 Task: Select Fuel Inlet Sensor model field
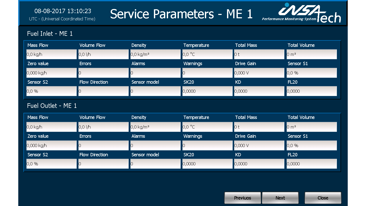155,91
